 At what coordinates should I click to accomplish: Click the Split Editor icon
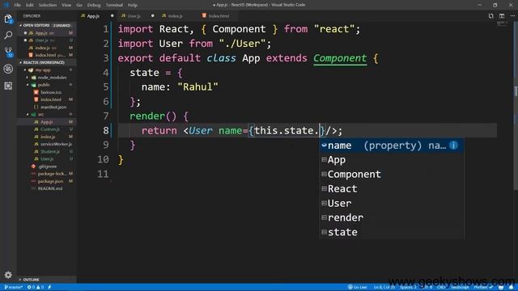[x=502, y=16]
